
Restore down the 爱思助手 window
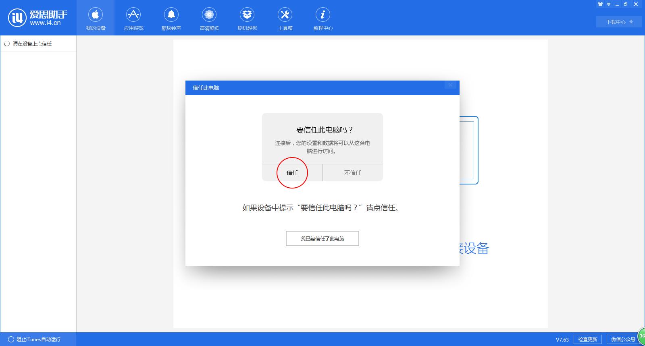click(626, 4)
